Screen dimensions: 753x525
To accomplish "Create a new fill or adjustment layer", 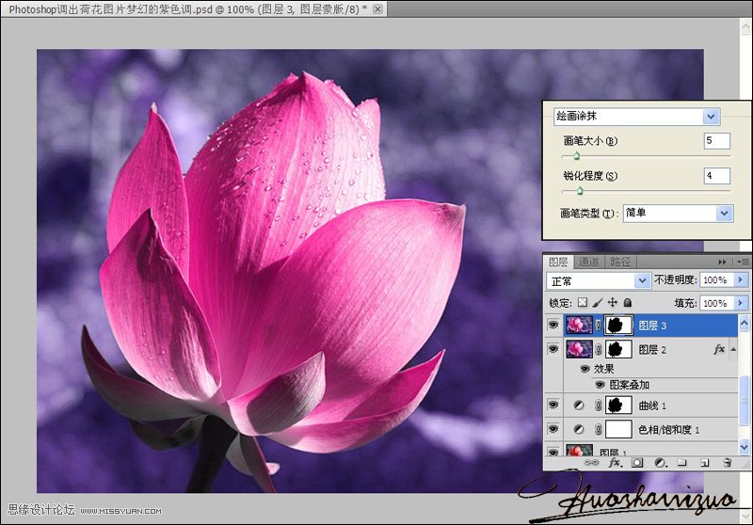I will pos(661,463).
